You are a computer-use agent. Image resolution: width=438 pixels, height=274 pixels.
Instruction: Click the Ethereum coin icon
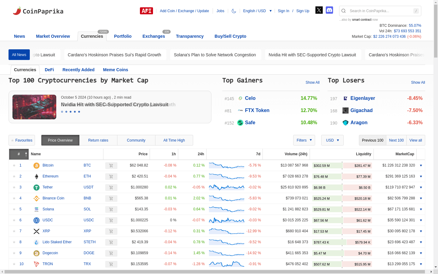point(36,177)
